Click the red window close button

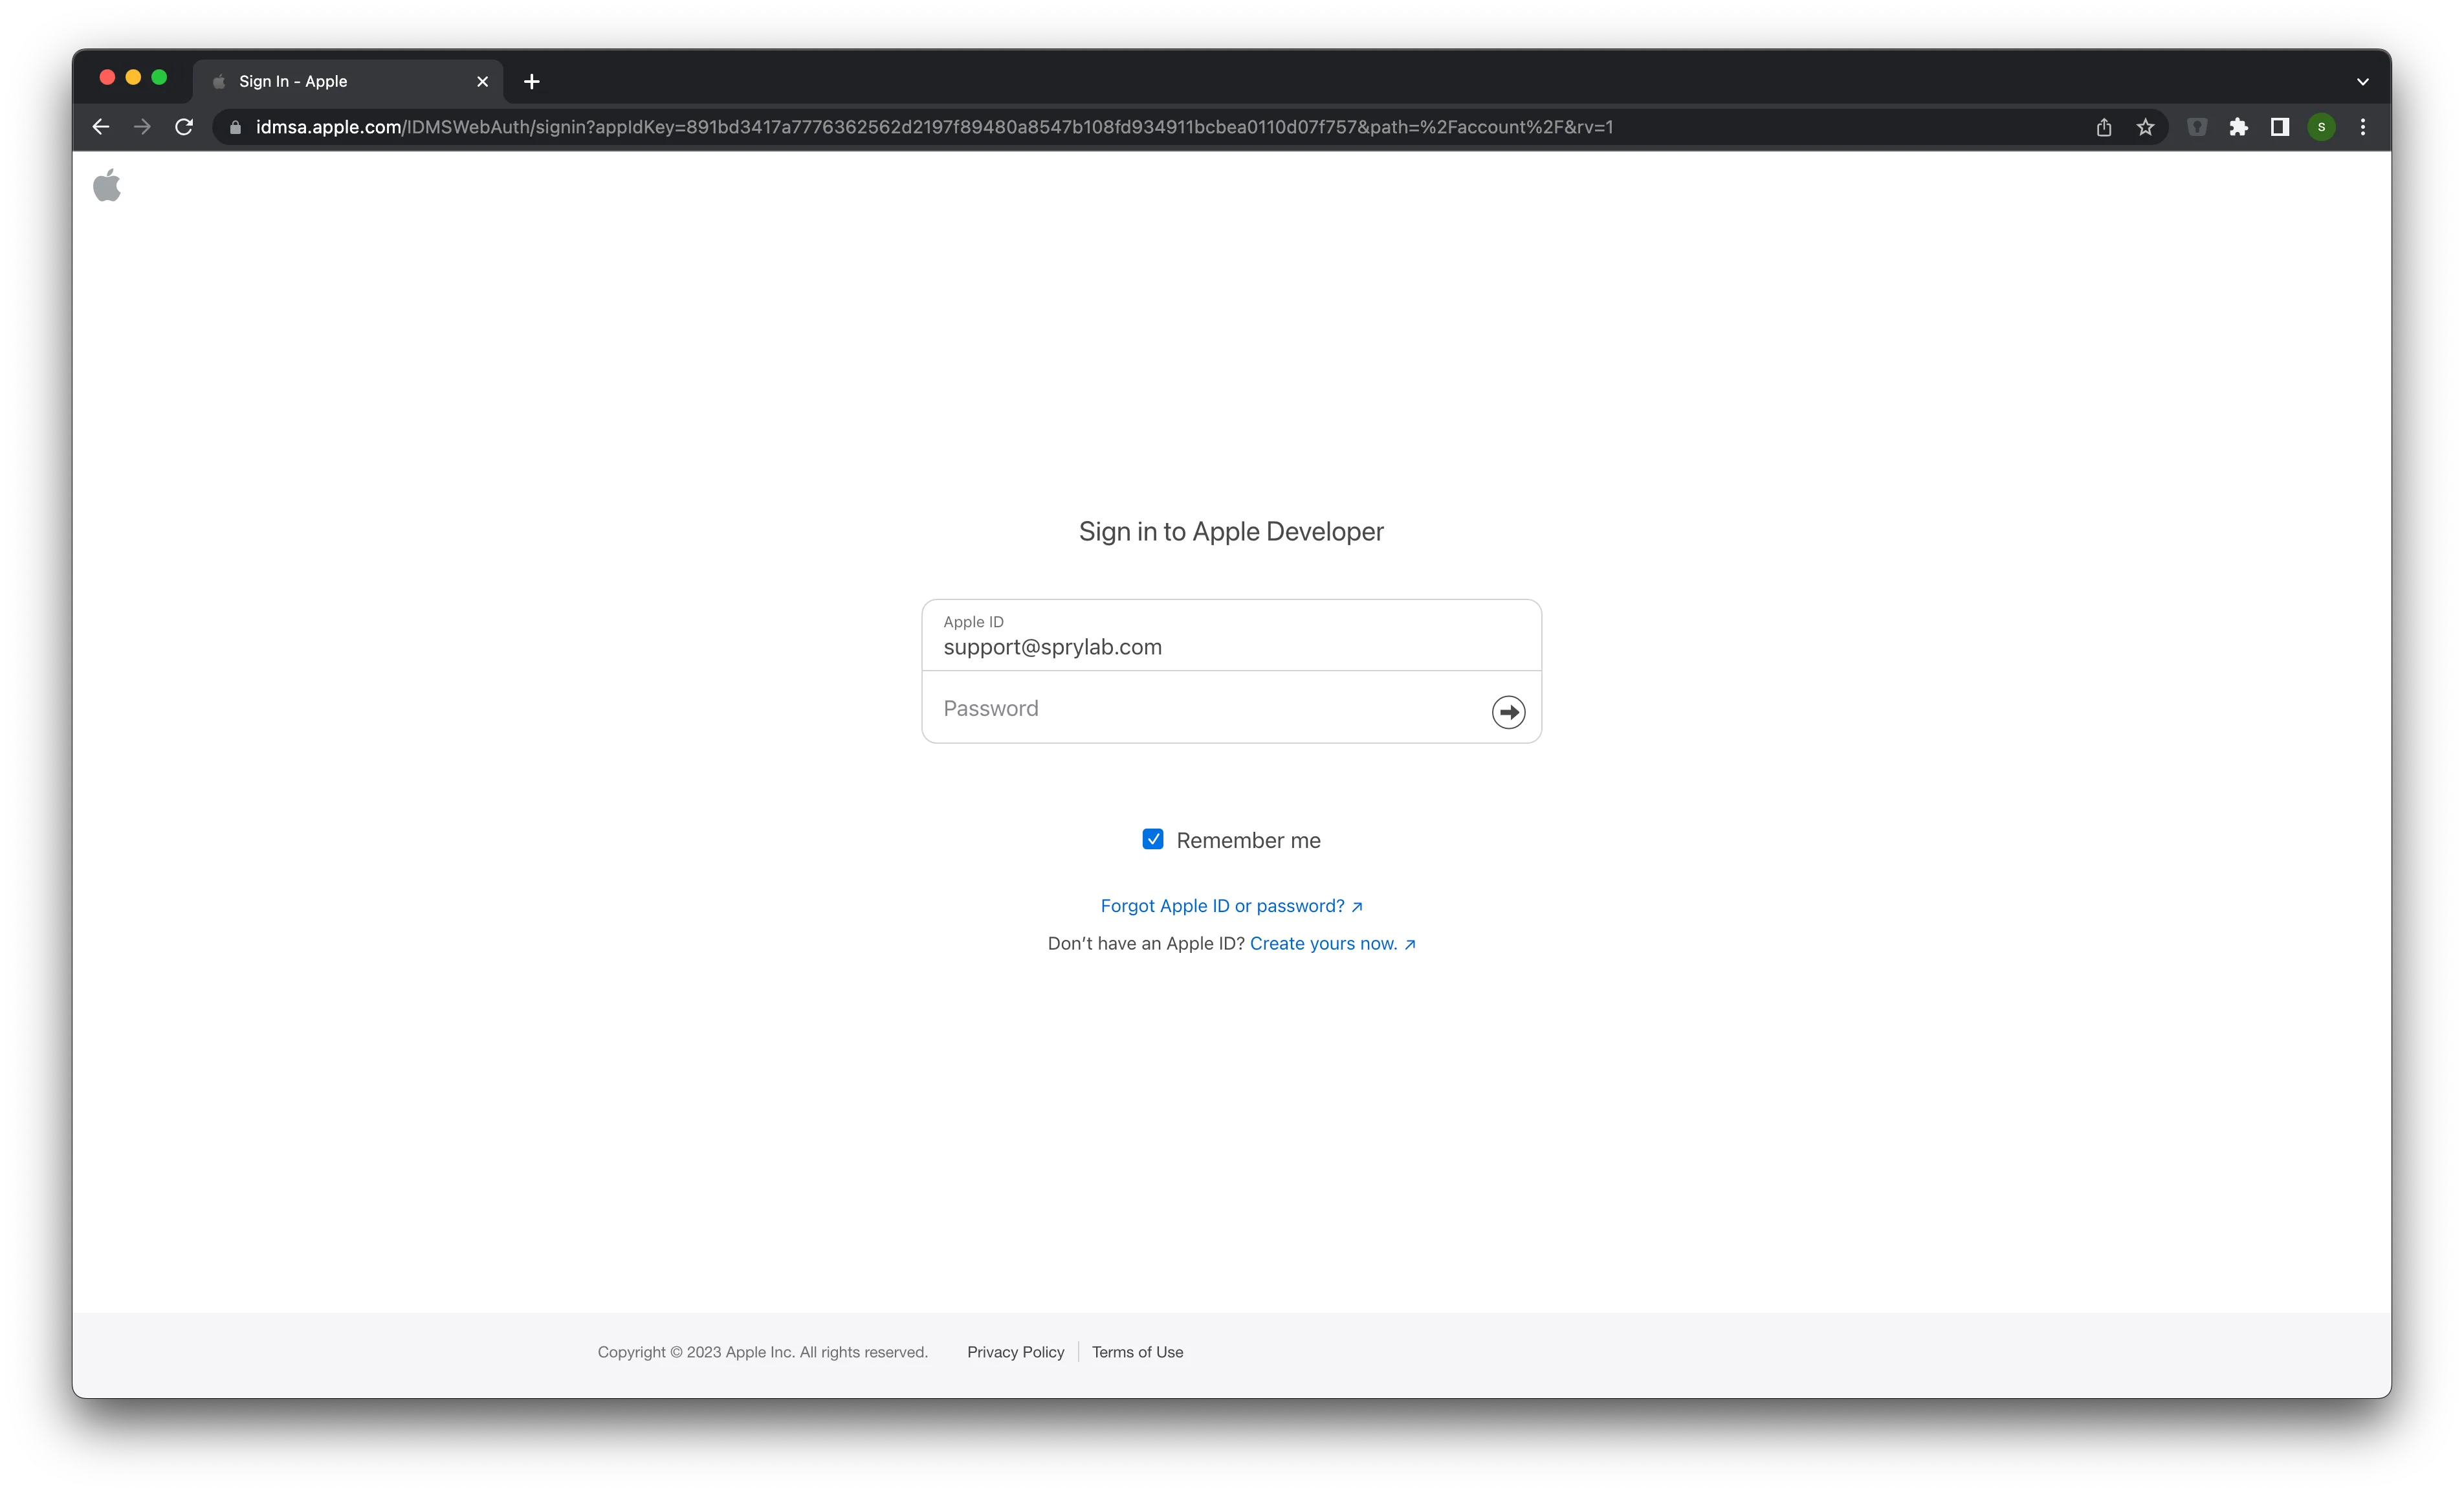[108, 77]
